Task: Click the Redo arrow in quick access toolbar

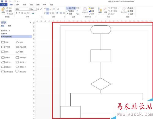Action: point(15,1)
